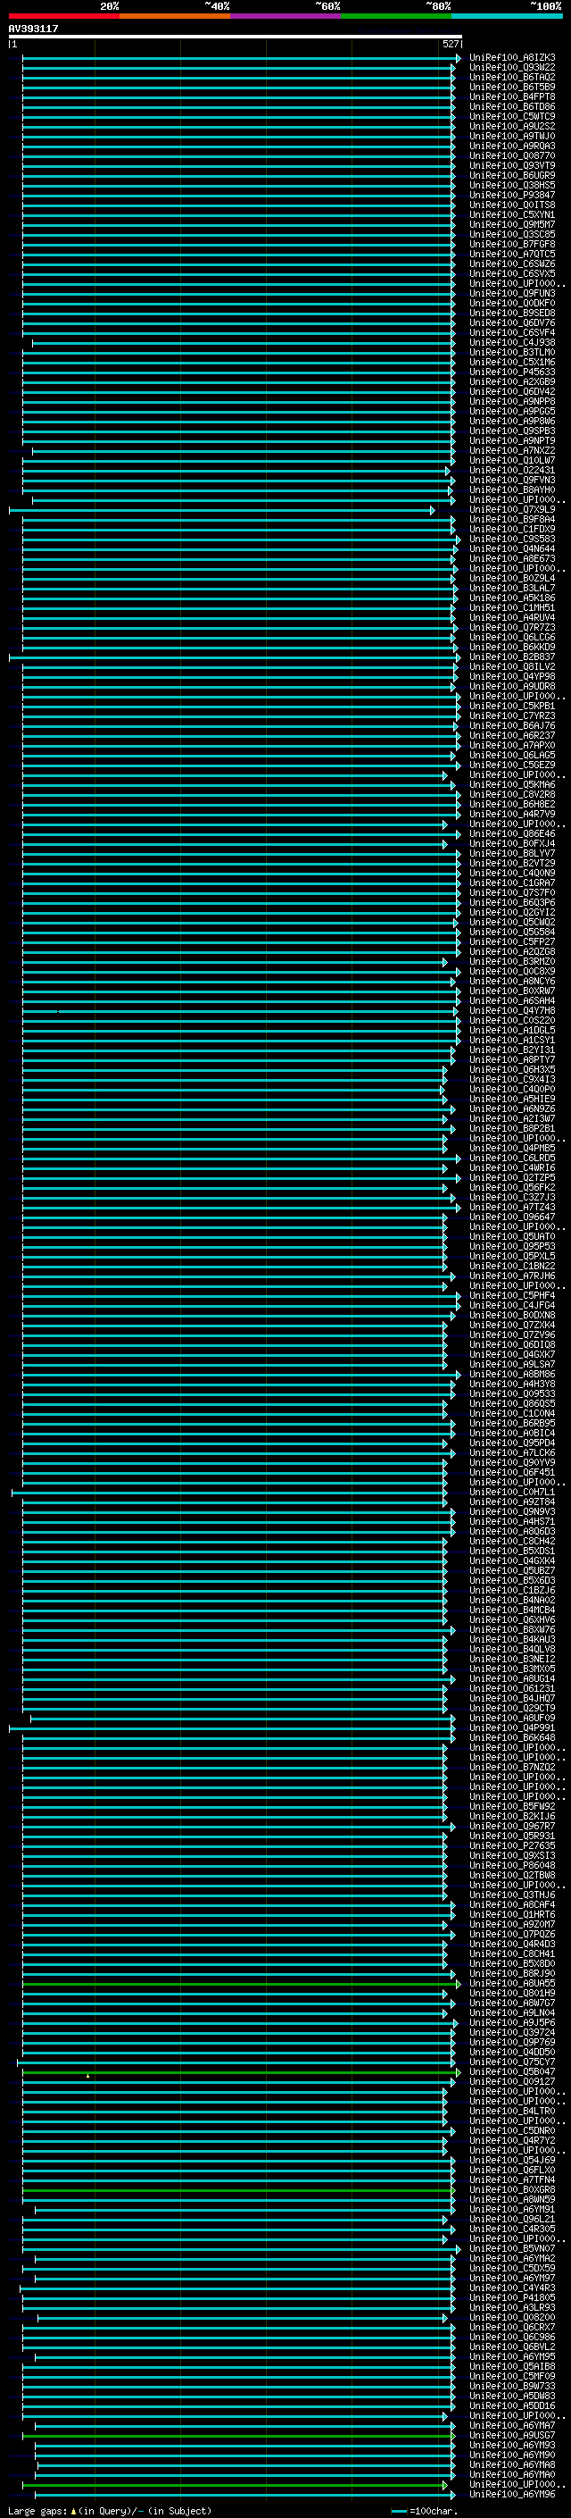Viewport: 571px width, 2518px height.
Task: Select the UniRef100_Q9M5M7 label
Action: [x=511, y=225]
